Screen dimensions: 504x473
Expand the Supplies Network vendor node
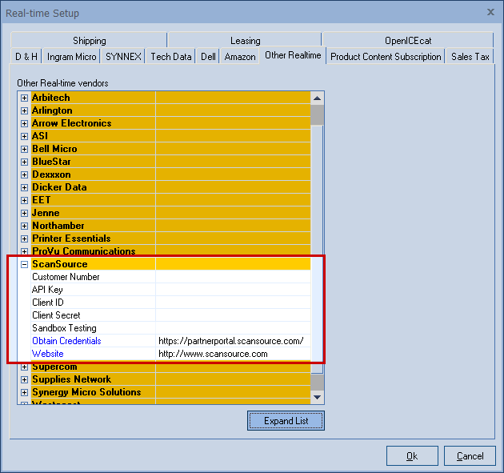[x=24, y=379]
